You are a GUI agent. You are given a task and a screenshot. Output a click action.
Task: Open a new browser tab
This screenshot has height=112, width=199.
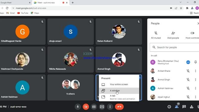point(72,3)
